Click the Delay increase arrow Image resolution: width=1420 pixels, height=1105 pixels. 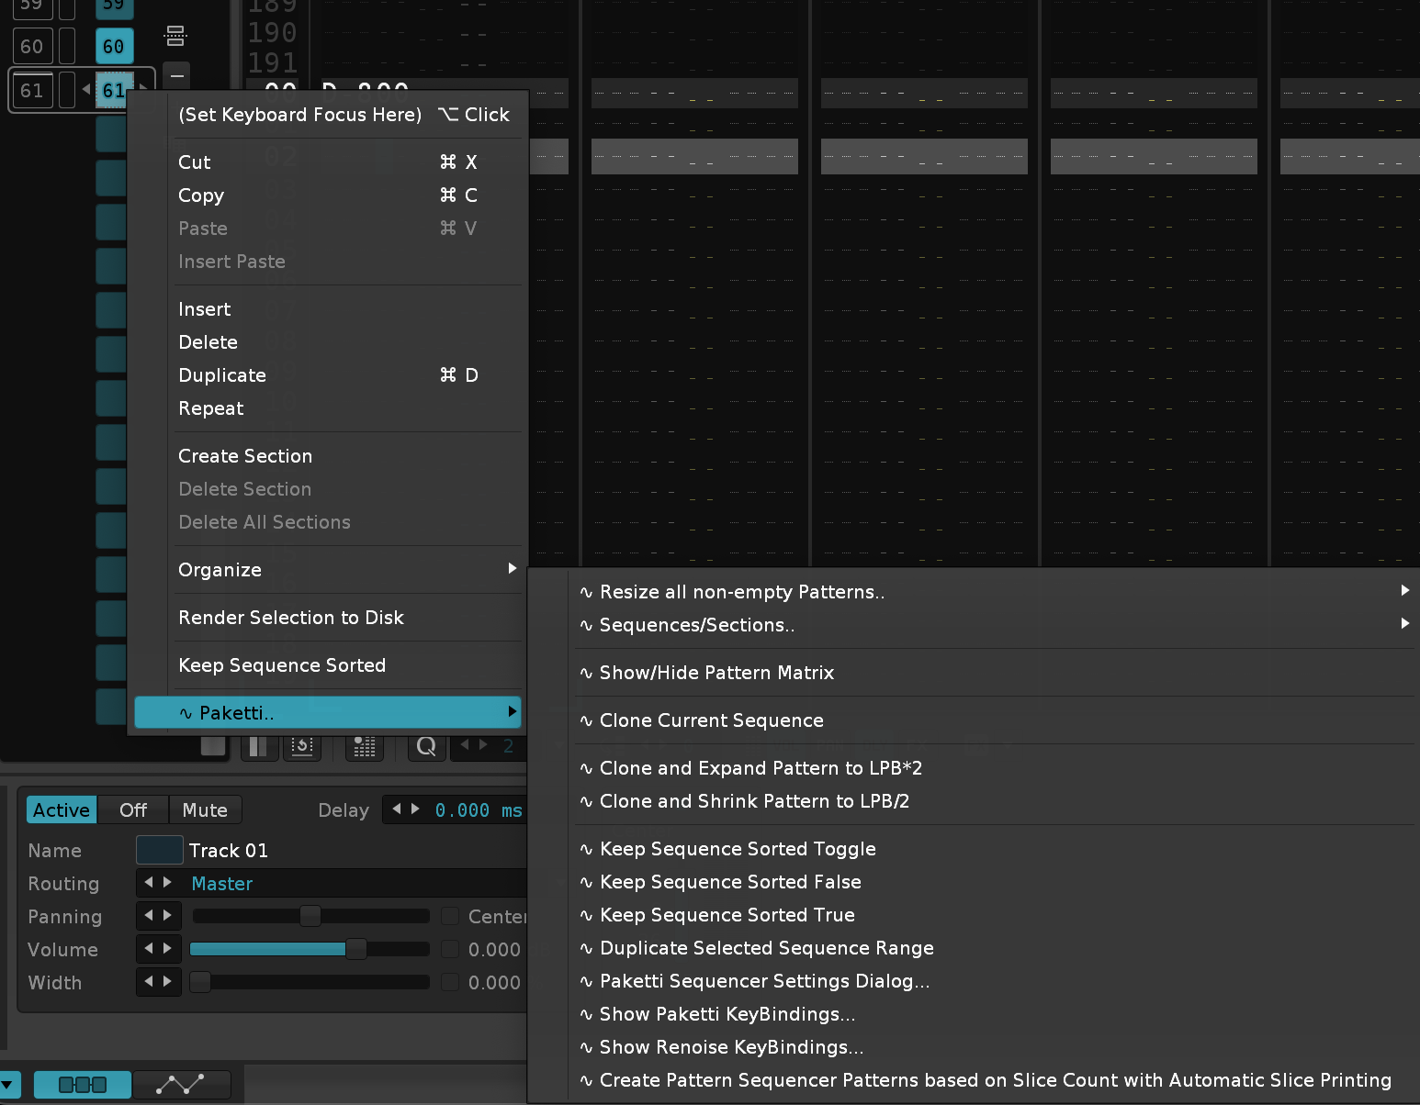(415, 809)
